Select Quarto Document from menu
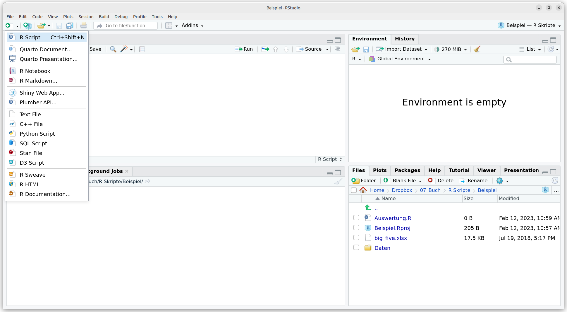Screen dimensions: 567x312 (47, 49)
